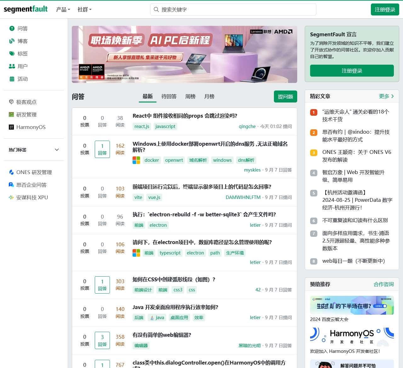
Task: Switch to the 月榜 tab
Action: point(209,96)
